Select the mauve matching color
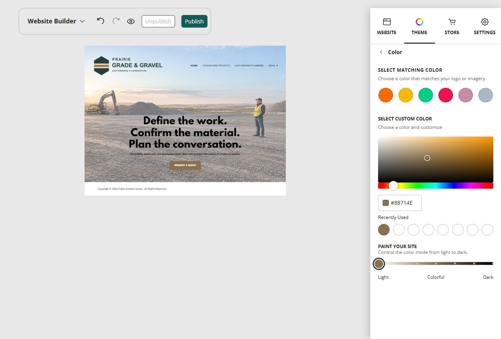 click(x=466, y=95)
